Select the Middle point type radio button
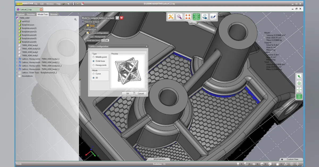 click(93, 57)
